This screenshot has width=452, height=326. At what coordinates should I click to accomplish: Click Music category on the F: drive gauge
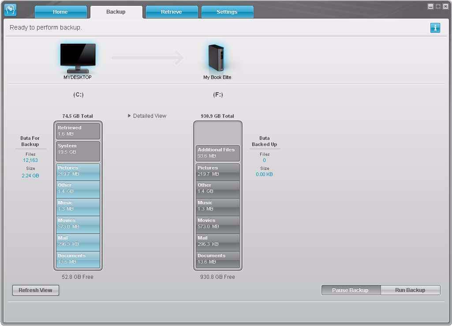[x=218, y=207]
